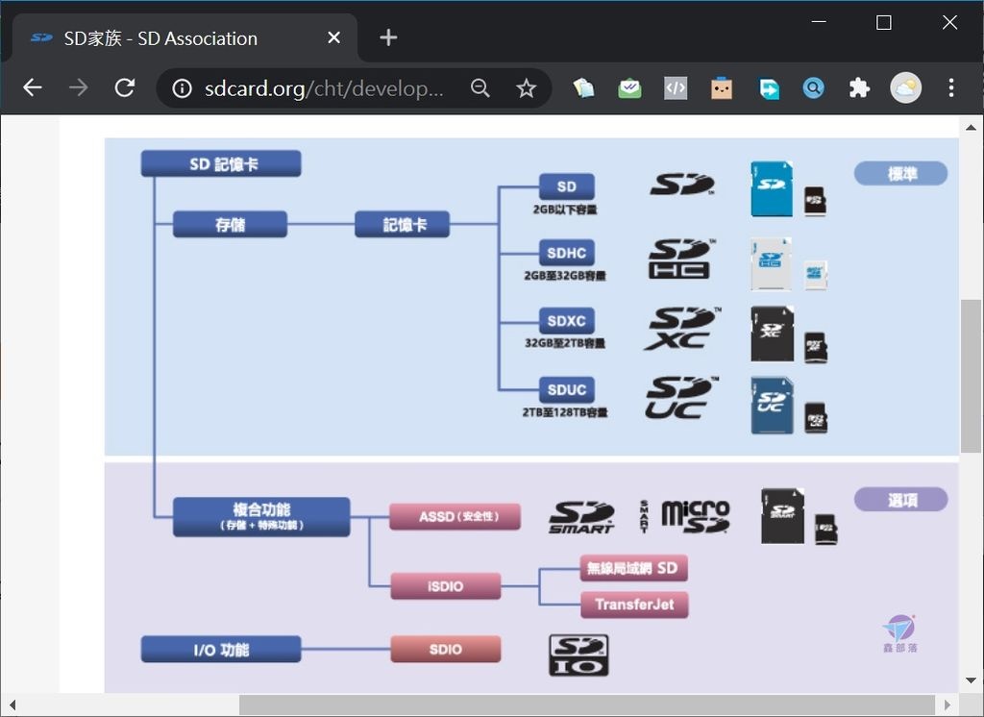Select the SD家族 - SD Association tab

coord(185,37)
